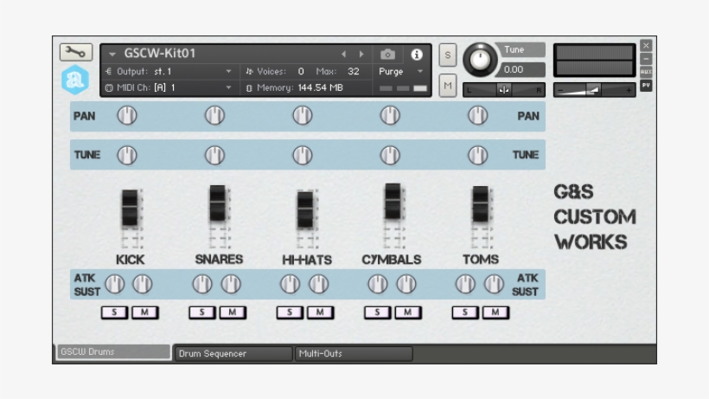Open the MIDI Ch dropdown
The width and height of the screenshot is (709, 399).
[x=228, y=87]
